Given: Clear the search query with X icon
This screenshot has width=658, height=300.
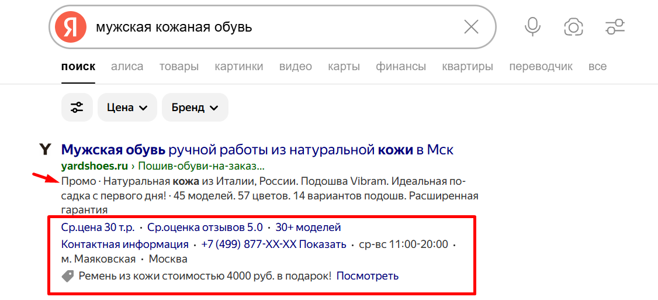Looking at the screenshot, I should 471,27.
